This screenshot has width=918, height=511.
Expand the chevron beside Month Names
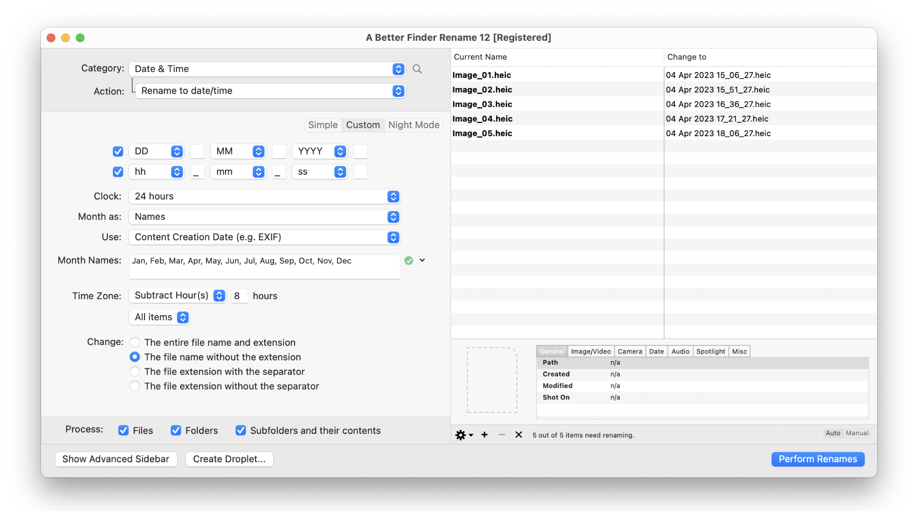(422, 260)
